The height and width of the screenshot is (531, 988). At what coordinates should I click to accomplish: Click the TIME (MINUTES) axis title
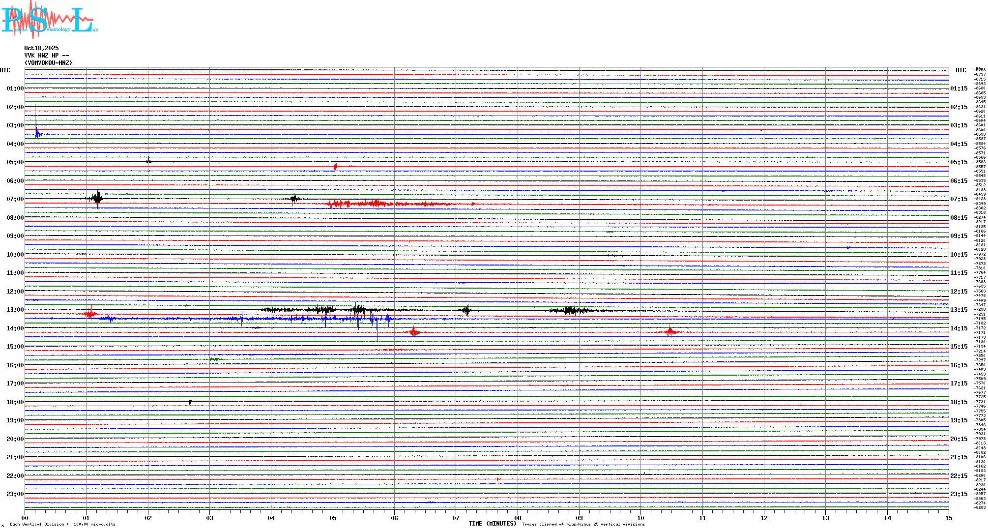pos(492,524)
